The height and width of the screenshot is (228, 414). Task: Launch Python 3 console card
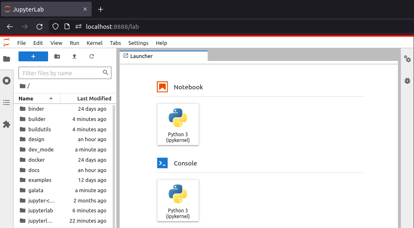(x=178, y=200)
